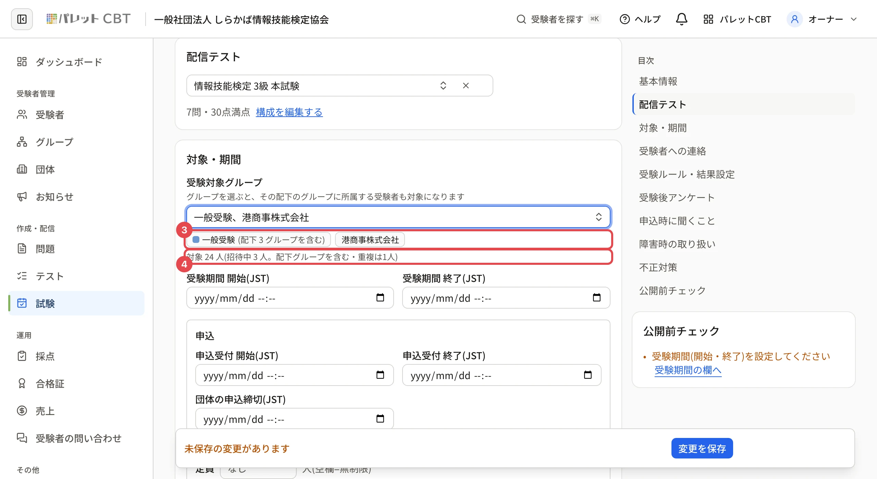Open 問題 in the sidebar
This screenshot has height=479, width=877.
tap(76, 249)
